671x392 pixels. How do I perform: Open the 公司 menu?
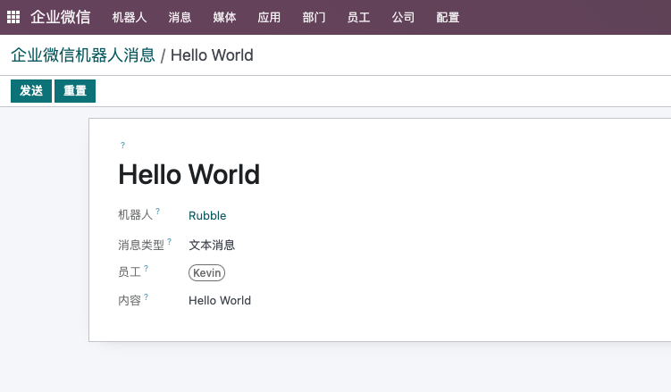403,18
